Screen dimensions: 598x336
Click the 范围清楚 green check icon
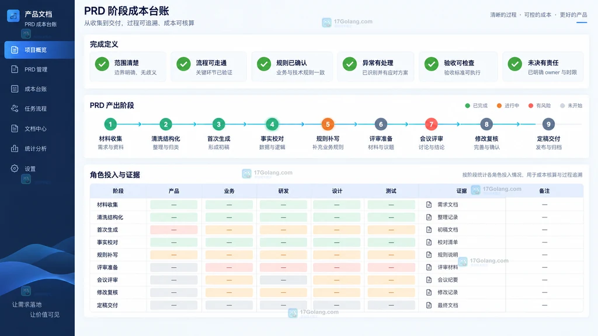click(x=102, y=64)
